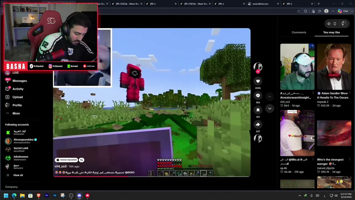This screenshot has height=200, width=355.
Task: Open options for Who's the strongest avenger video
Action: coord(350,159)
